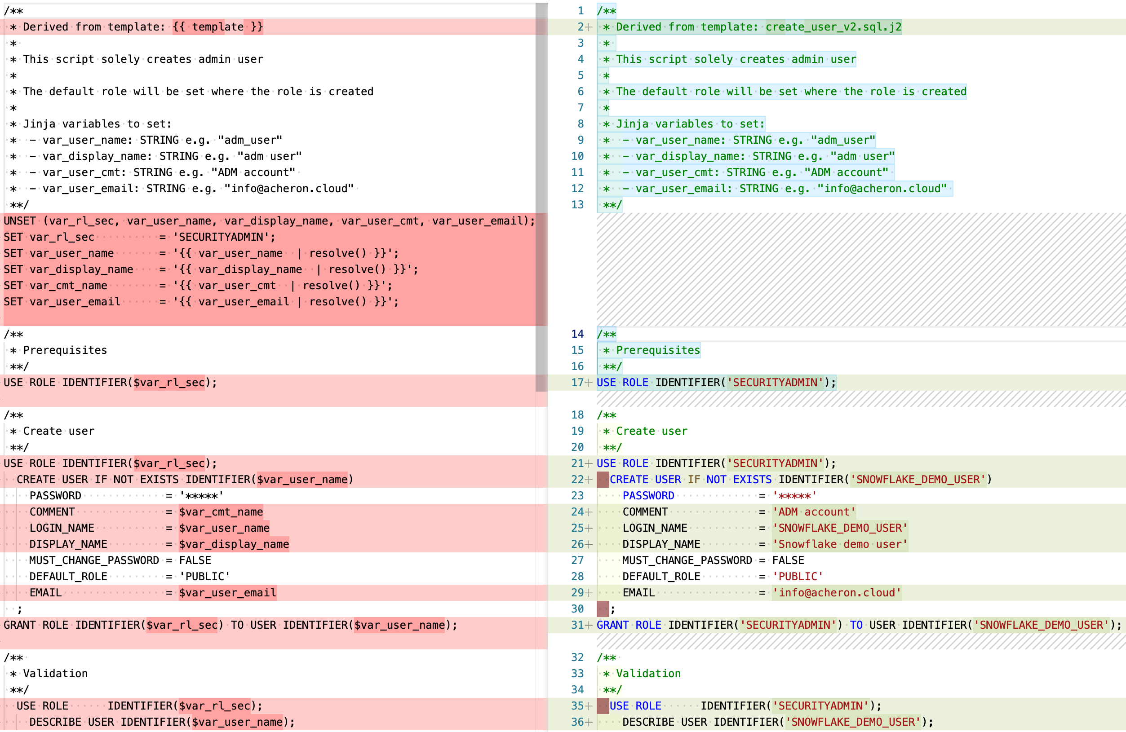Viewport: 1126px width, 732px height.
Task: Click 'ADM account' comment value on right
Action: [814, 512]
